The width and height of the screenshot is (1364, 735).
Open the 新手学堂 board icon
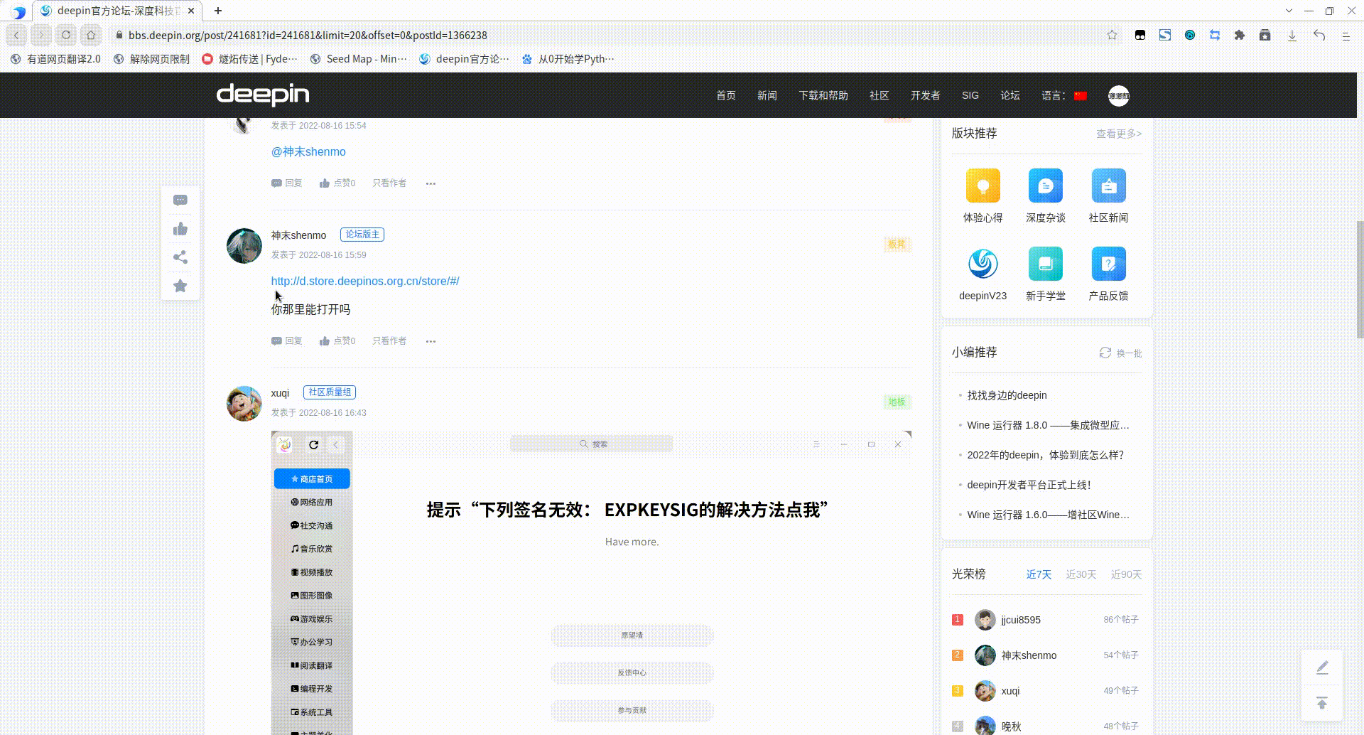click(1045, 264)
